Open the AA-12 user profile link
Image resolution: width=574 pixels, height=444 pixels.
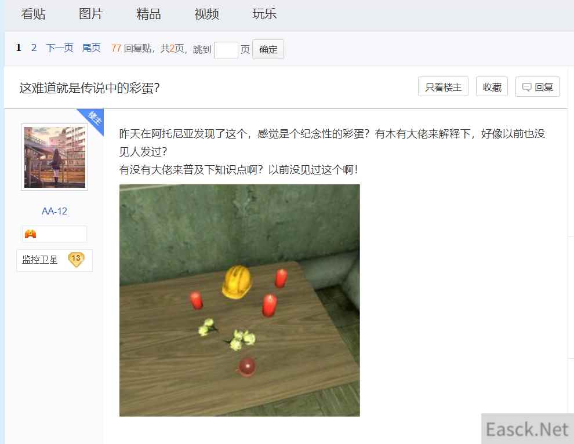55,211
